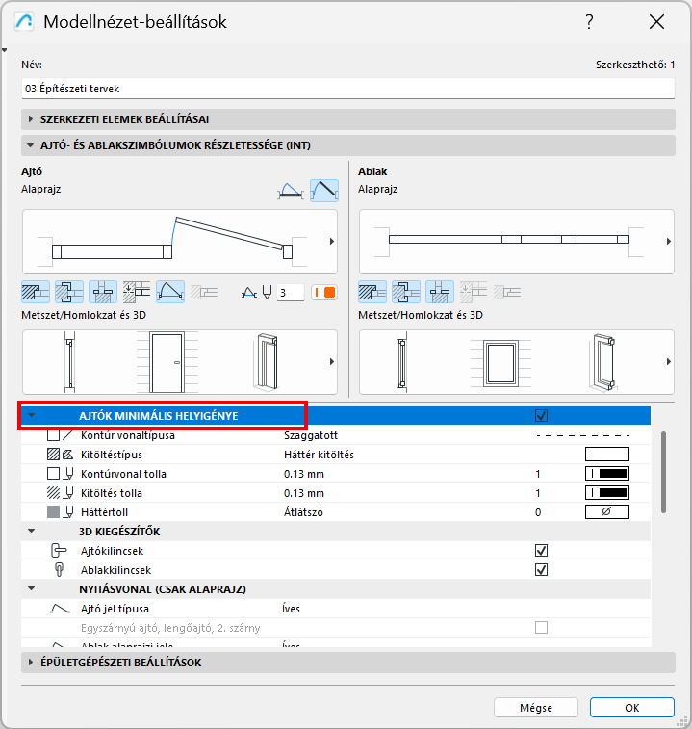Collapse 3D kiegészítők group
Viewport: 692px width, 729px height.
(31, 531)
